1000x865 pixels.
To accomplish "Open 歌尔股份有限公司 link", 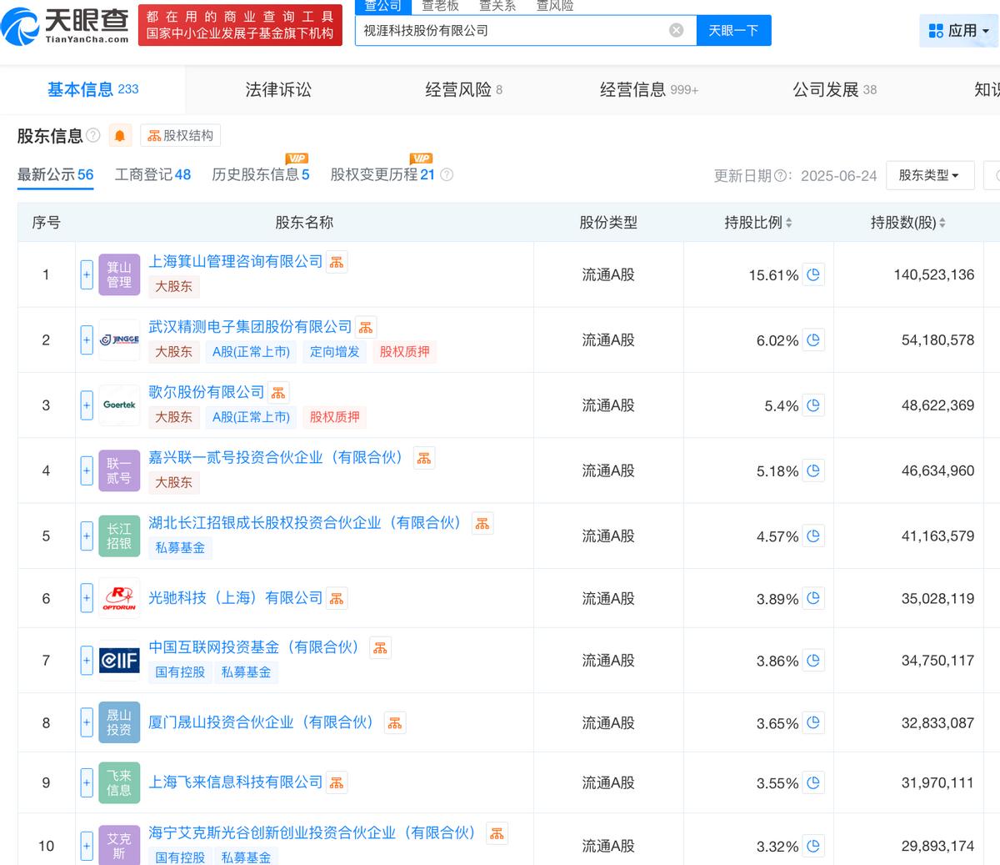I will 206,392.
